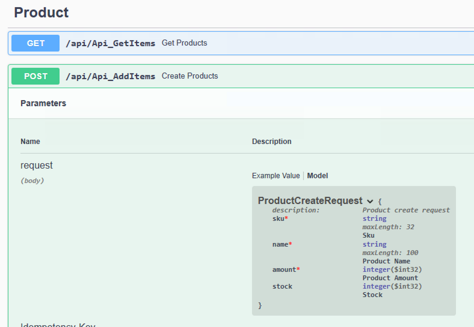474x327 pixels.
Task: Collapse the ProductCreateRequest model chevron
Action: (370, 201)
